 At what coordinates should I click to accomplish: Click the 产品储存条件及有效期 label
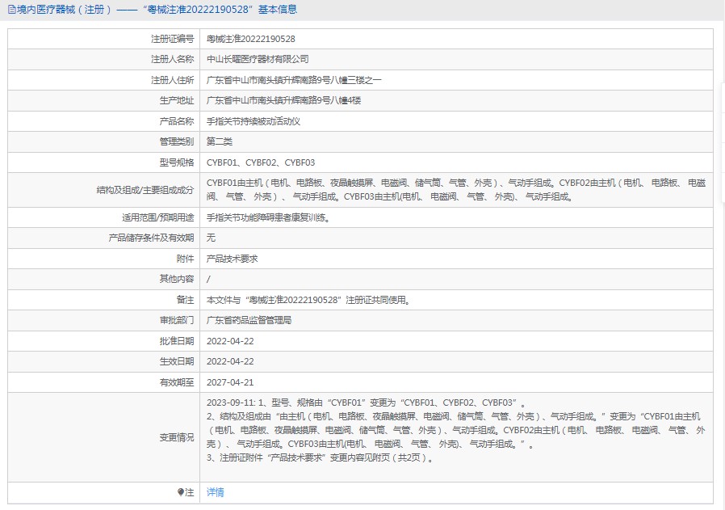[x=151, y=238]
